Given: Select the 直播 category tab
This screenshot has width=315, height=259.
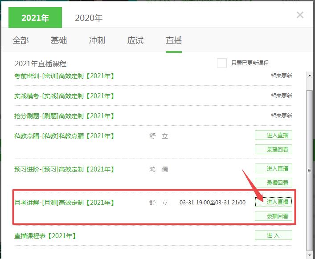Looking at the screenshot, I should click(174, 40).
